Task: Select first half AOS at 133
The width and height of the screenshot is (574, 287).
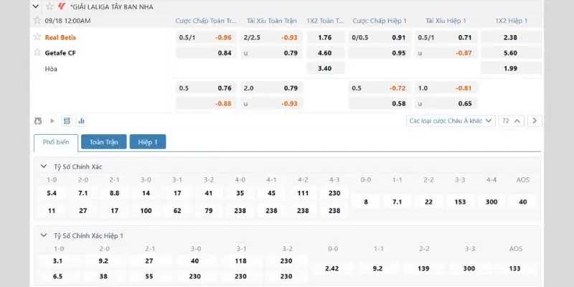Action: [x=514, y=268]
